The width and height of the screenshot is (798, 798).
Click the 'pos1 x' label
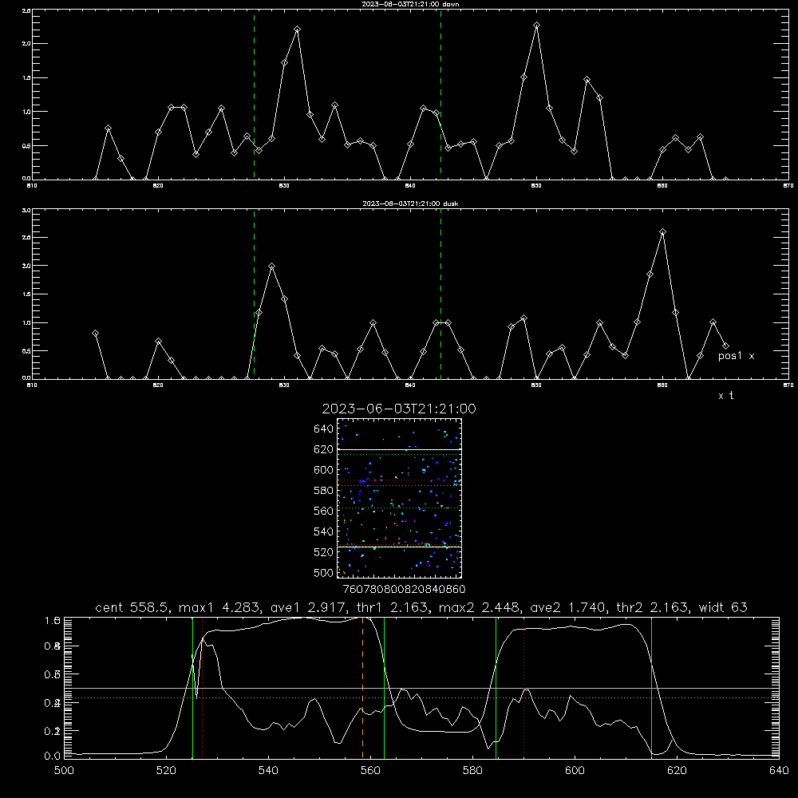pyautogui.click(x=737, y=356)
